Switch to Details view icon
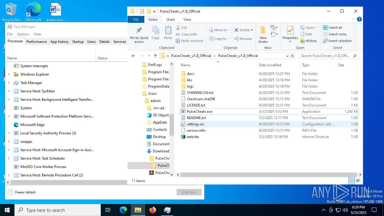384x216 pixels. (351, 181)
